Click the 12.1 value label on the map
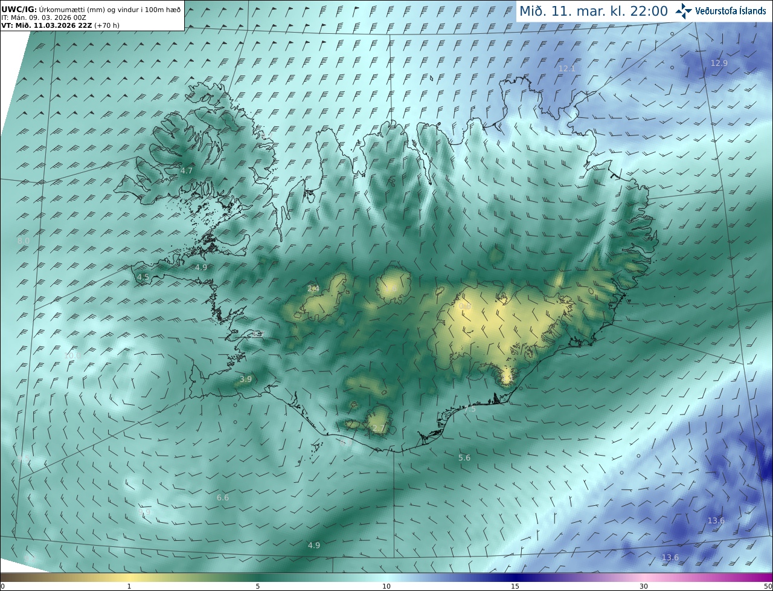773x591 pixels. tap(566, 69)
